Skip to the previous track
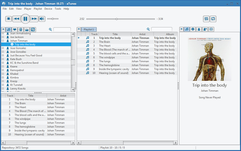The image size is (241, 151). coord(16,19)
